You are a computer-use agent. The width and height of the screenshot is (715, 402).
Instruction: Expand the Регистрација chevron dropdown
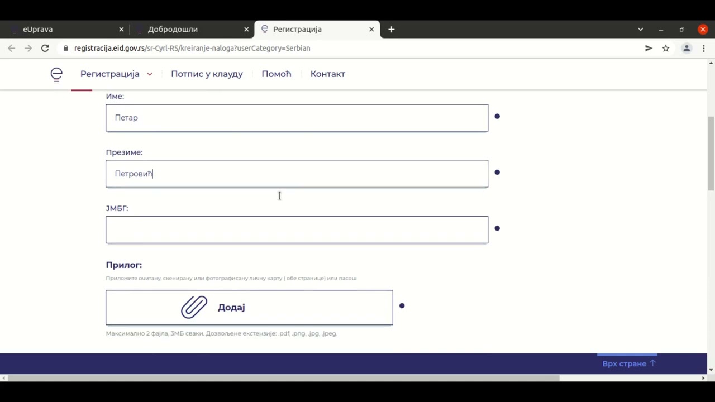click(x=150, y=74)
